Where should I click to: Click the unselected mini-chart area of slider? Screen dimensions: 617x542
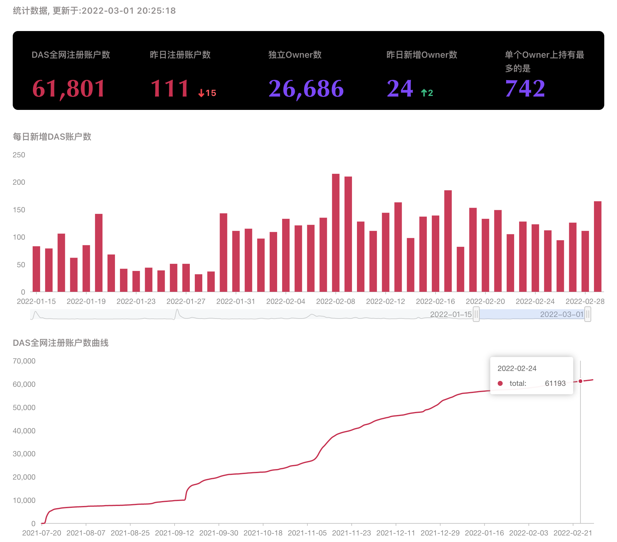249,314
